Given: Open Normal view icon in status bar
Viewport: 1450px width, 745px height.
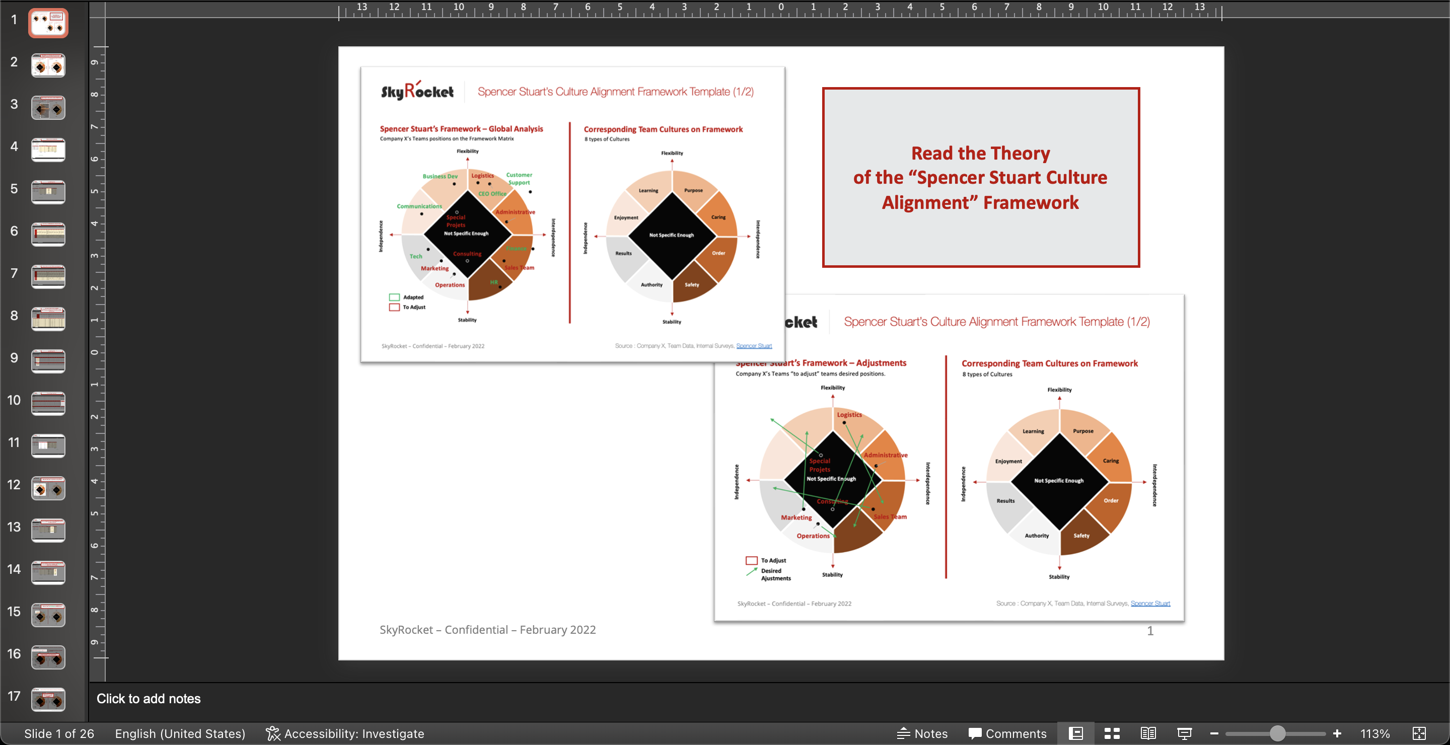Looking at the screenshot, I should point(1076,733).
